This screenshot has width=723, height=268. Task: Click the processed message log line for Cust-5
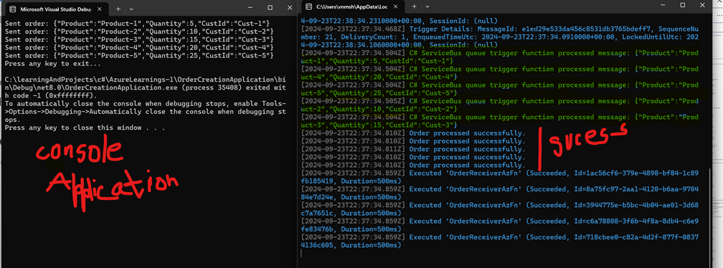pos(499,89)
